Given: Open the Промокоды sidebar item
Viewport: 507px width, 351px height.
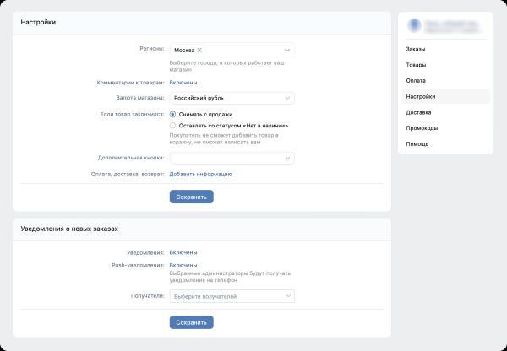Looking at the screenshot, I should point(421,128).
